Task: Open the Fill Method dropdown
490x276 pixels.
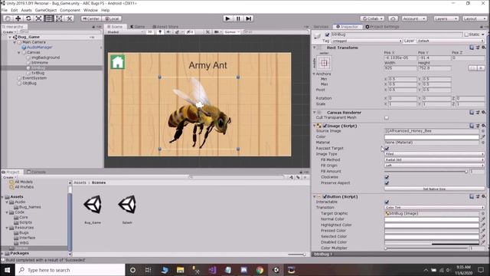Action: 434,159
